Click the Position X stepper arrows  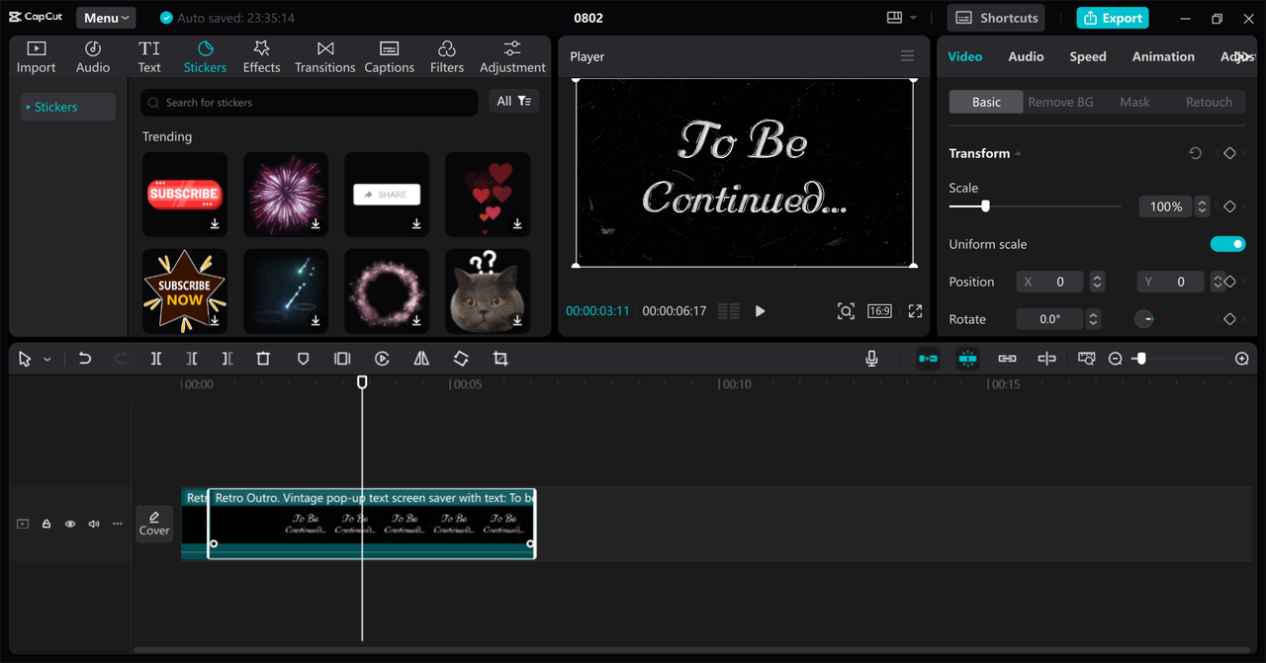click(1097, 282)
